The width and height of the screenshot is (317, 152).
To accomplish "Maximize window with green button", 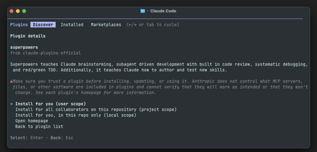I will coord(24,11).
